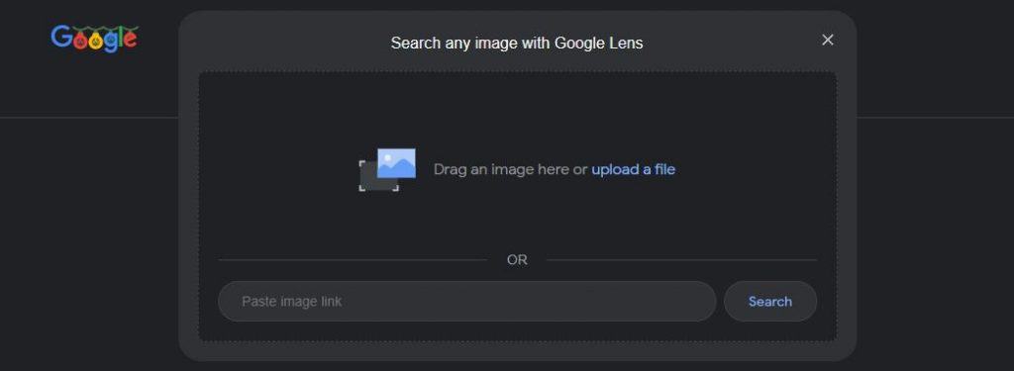Click the 'Drag an image here or' text
Screen dimensions: 1014x371
point(510,169)
